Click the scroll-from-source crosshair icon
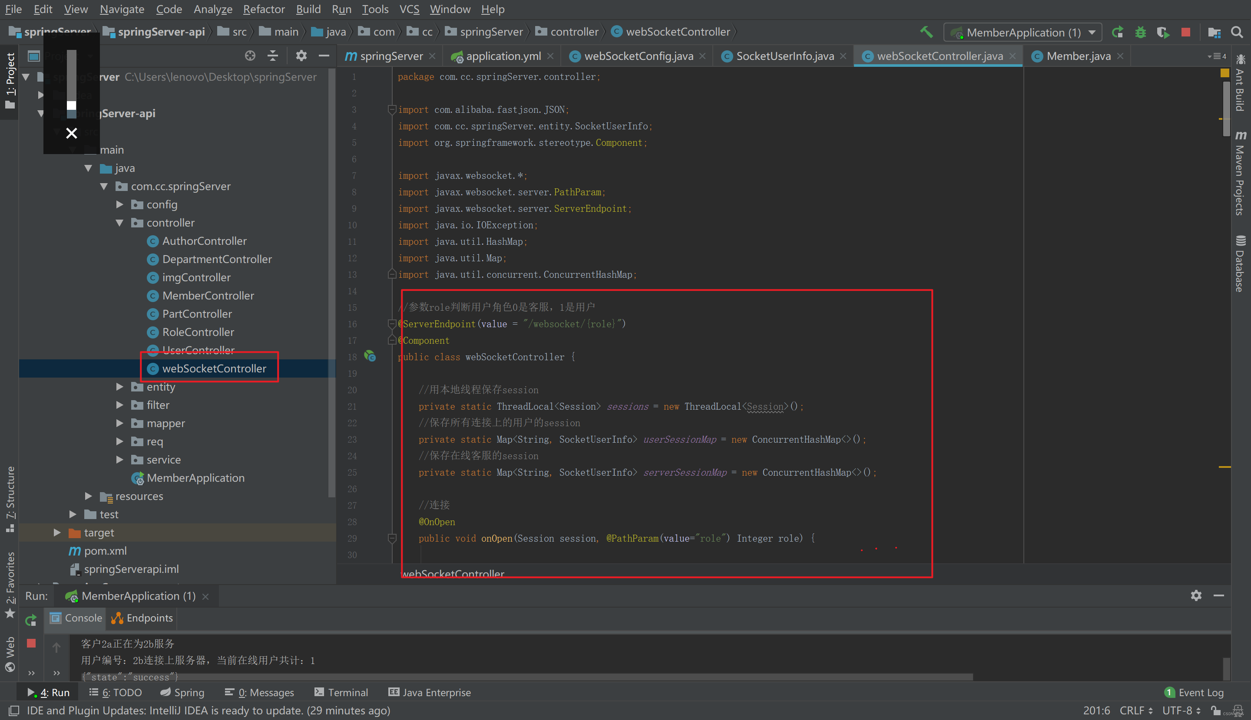Viewport: 1251px width, 720px height. coord(250,56)
